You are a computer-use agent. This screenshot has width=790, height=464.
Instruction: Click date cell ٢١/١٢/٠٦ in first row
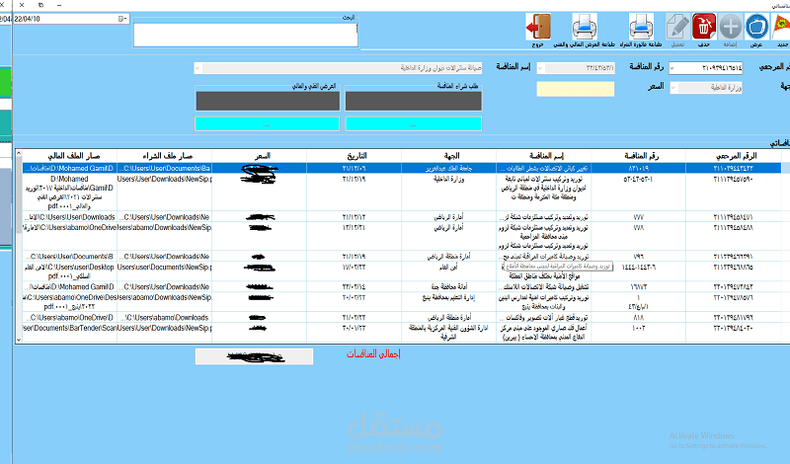354,168
